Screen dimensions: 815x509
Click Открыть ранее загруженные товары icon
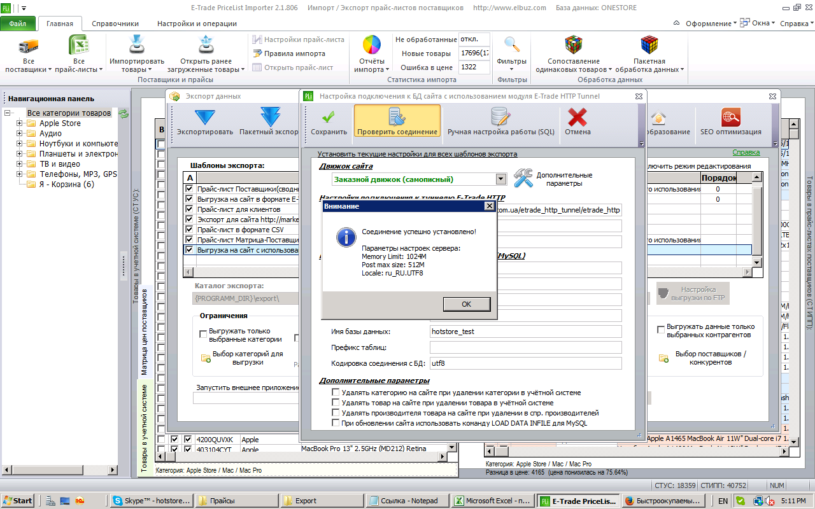(x=205, y=45)
